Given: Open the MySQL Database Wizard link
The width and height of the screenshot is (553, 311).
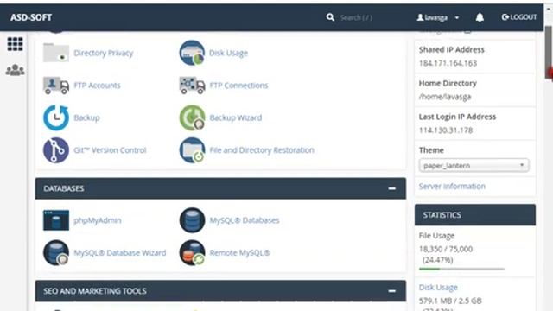Looking at the screenshot, I should click(x=120, y=253).
